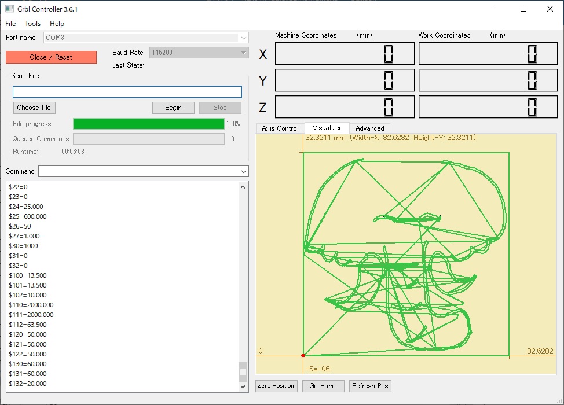Click the Grbl Controller app icon in title bar

point(9,9)
